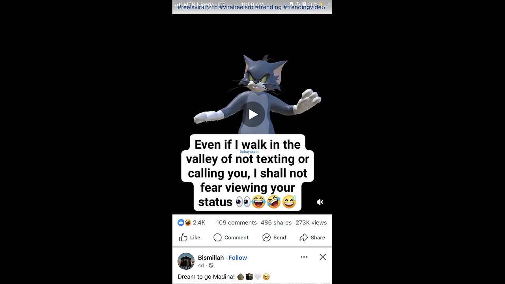Screen dimensions: 505x284
Task: Tap the Like thumbs-up icon
Action: point(183,237)
